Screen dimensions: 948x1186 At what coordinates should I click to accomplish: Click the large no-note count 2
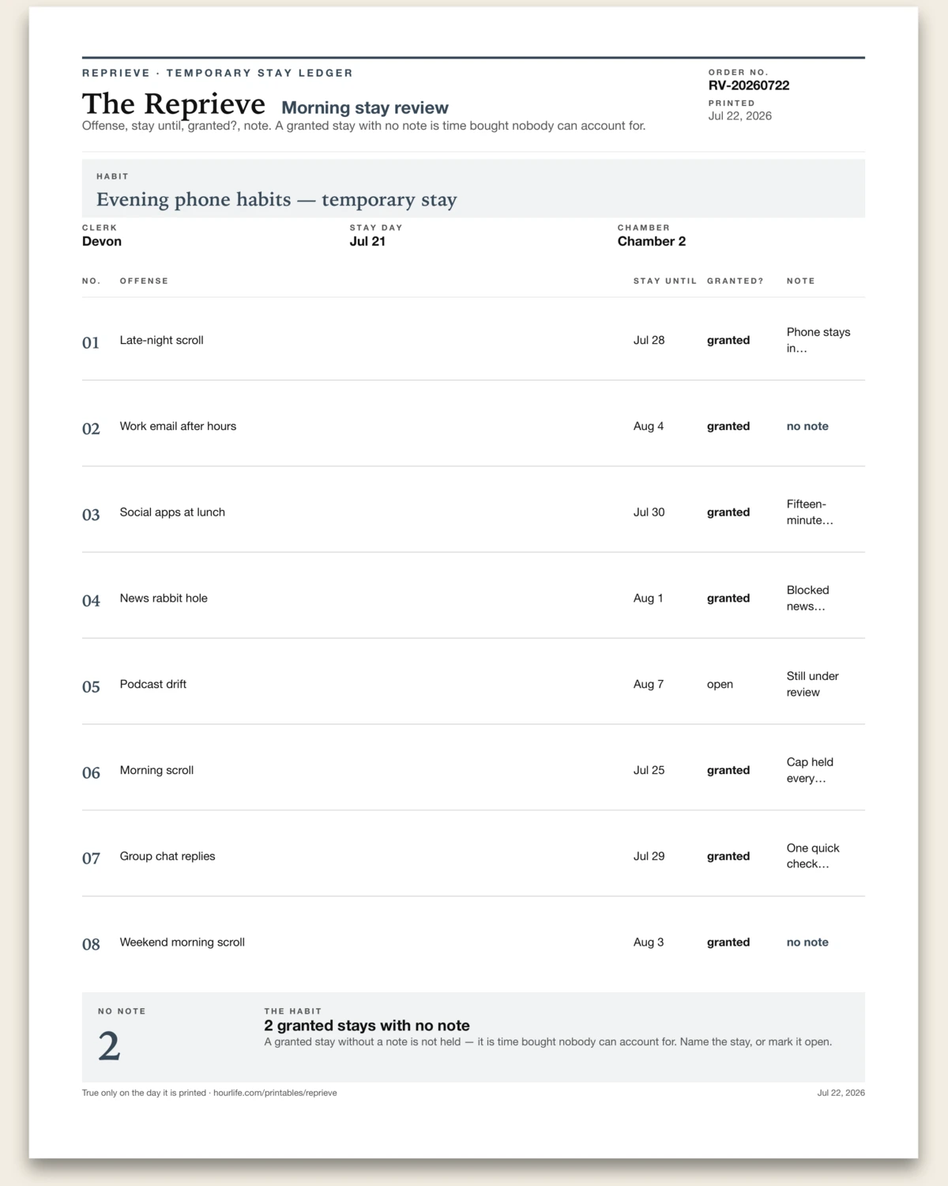pyautogui.click(x=109, y=1047)
